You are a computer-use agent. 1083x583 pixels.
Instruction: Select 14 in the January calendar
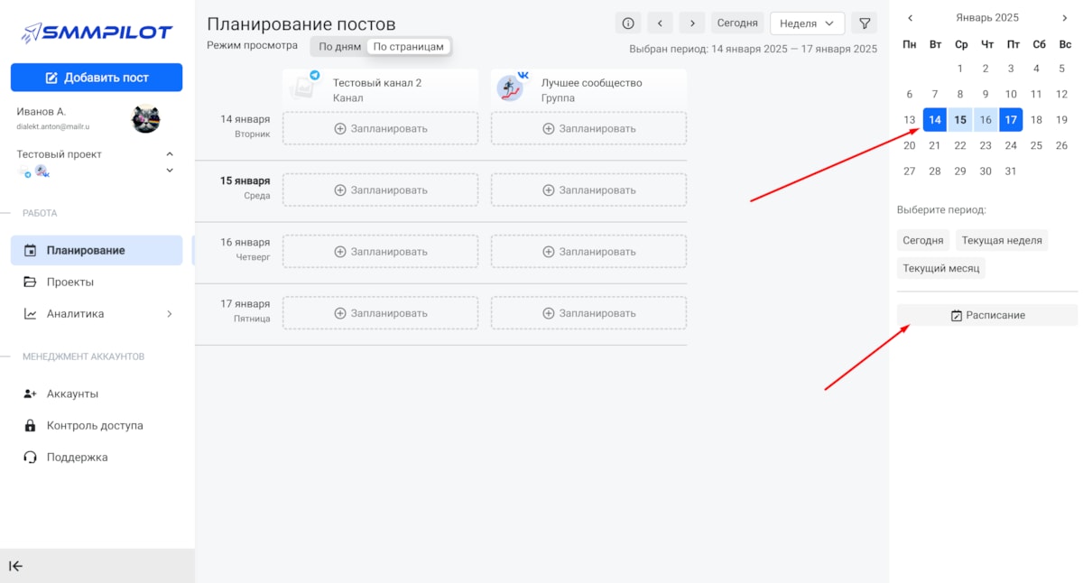click(x=935, y=119)
